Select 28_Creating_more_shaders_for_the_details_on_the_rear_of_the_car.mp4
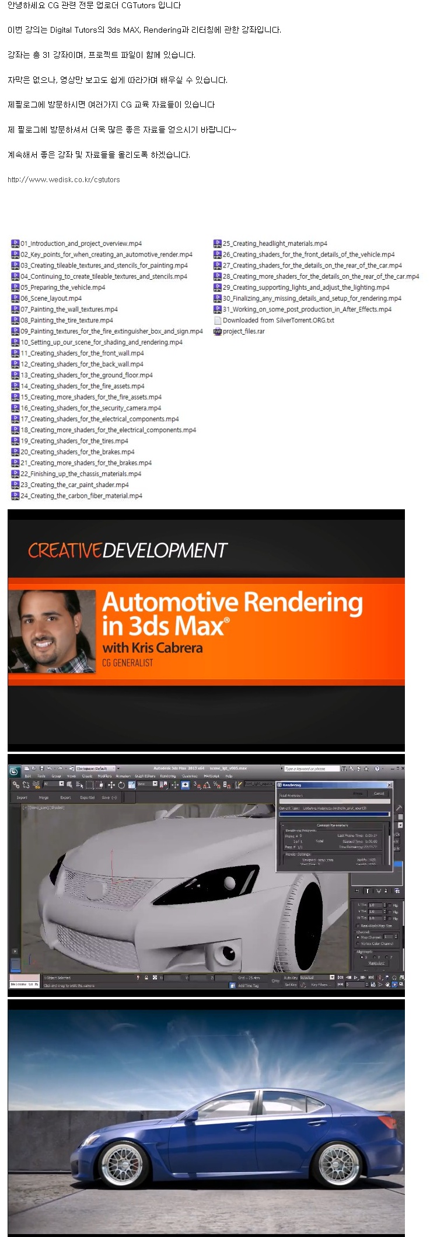 (321, 277)
